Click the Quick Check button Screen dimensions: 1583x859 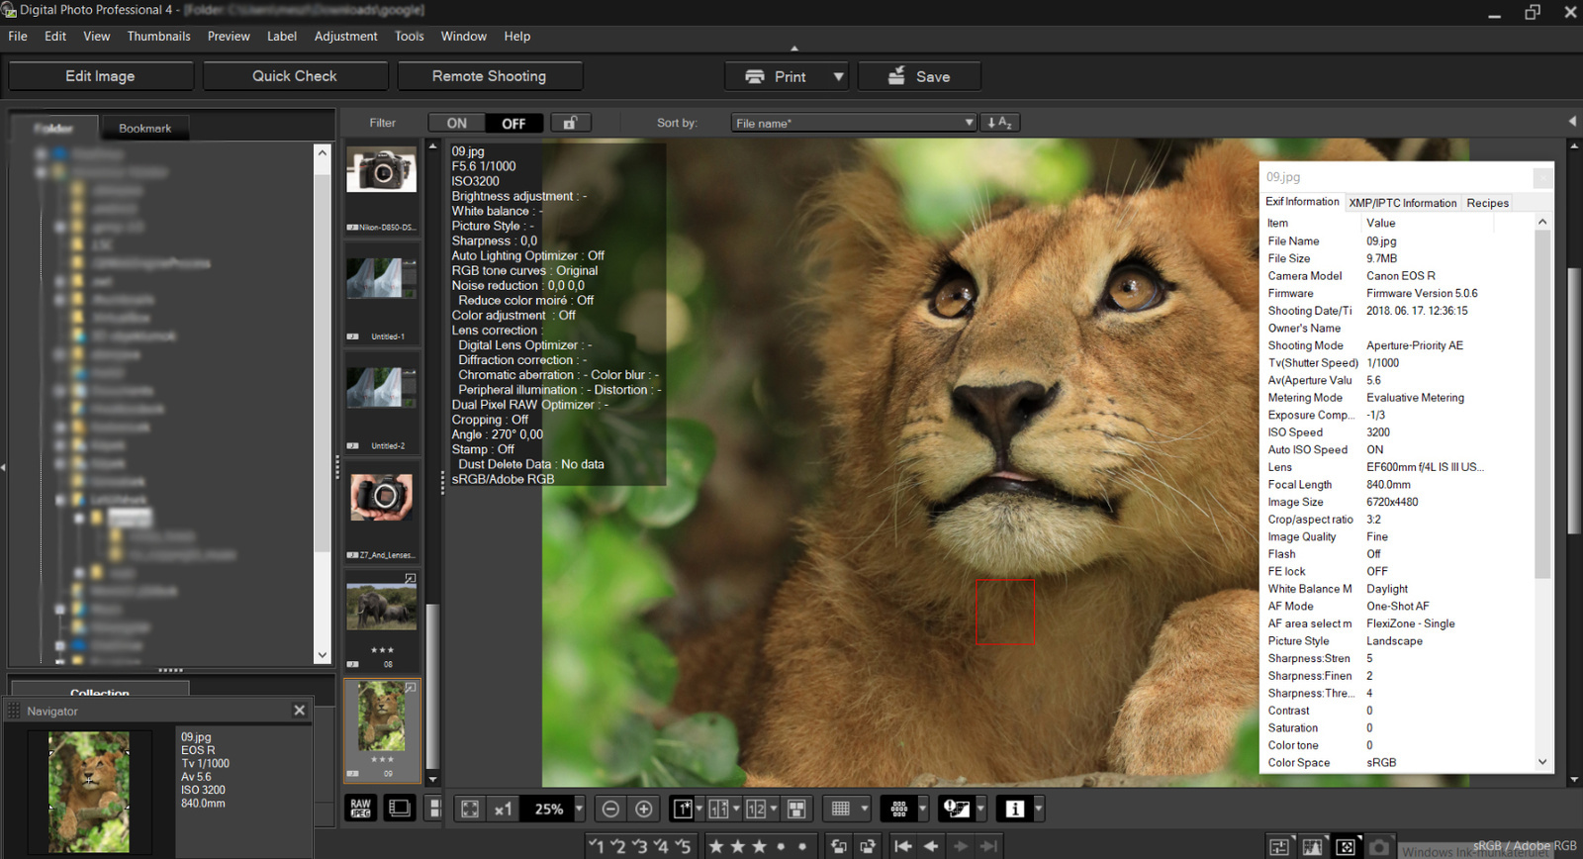coord(295,76)
